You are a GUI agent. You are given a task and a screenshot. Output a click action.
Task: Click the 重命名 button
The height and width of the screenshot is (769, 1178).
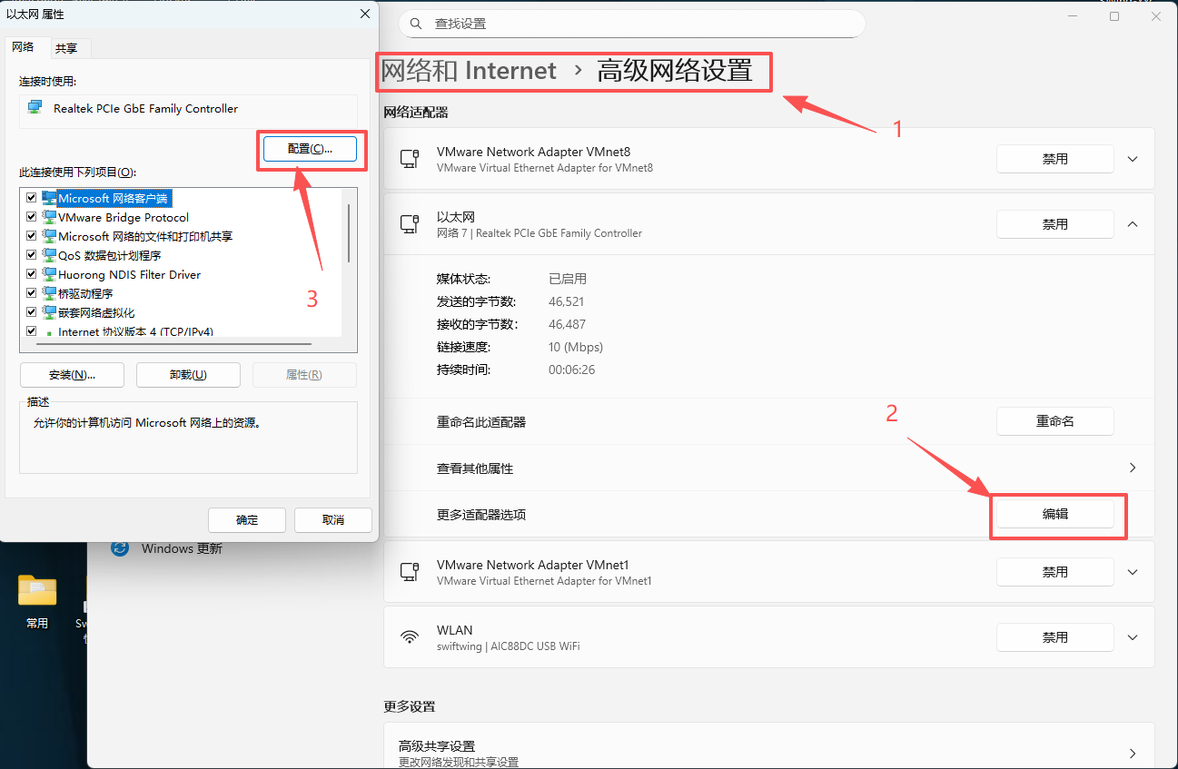coord(1055,421)
